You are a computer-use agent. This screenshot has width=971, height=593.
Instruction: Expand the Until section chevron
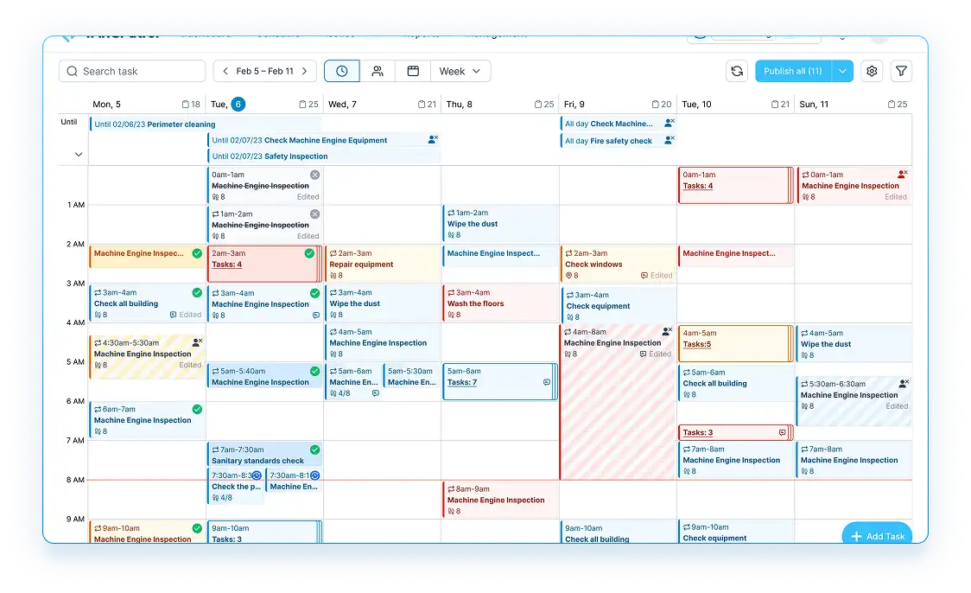point(77,153)
